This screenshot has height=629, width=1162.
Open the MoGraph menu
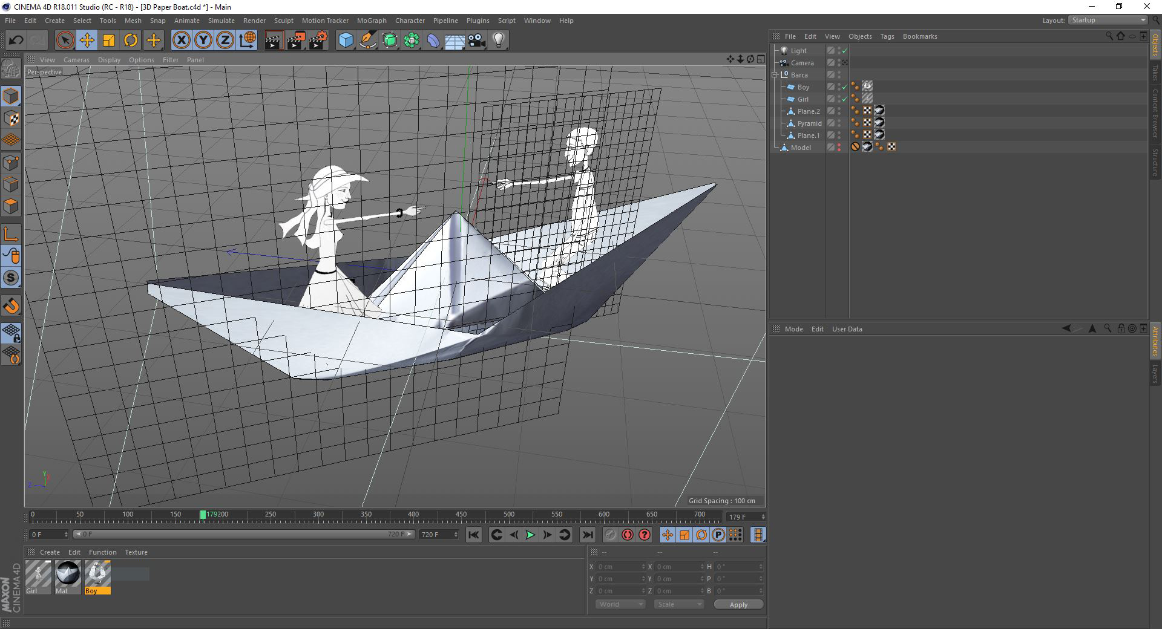(372, 21)
